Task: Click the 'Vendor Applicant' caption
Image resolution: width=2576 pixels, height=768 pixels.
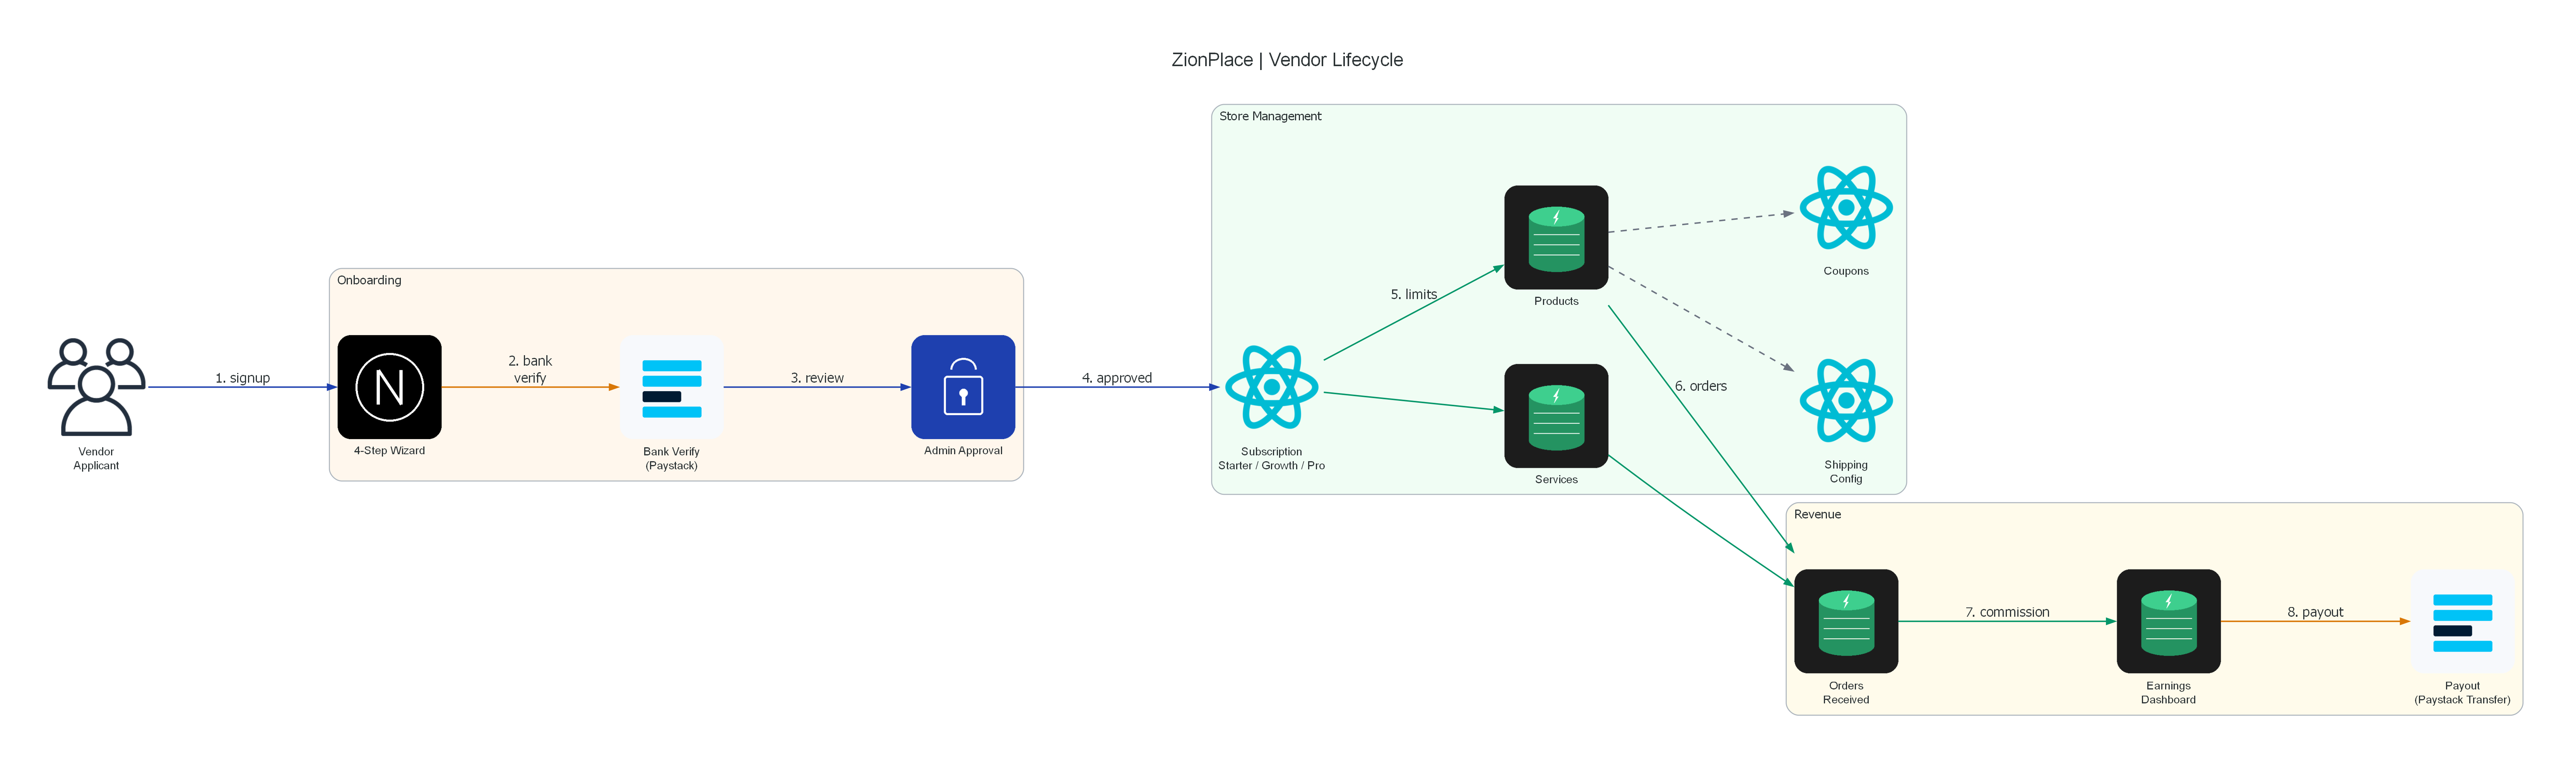Action: 96,458
